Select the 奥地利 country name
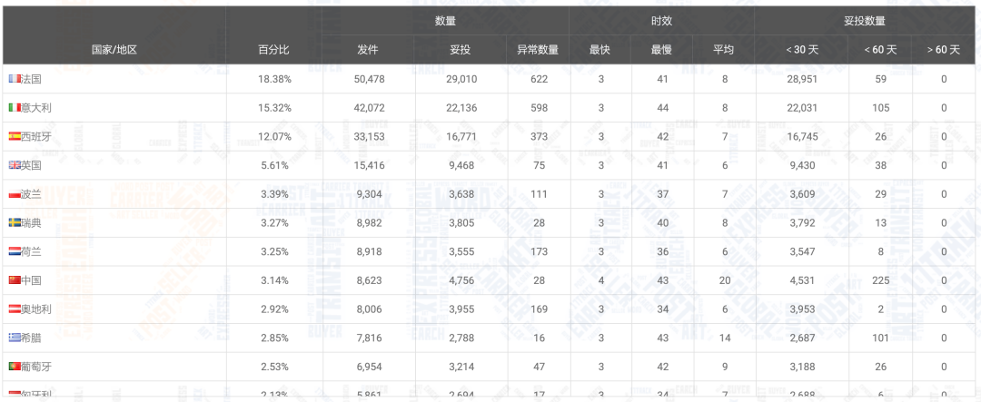Viewport: 981px width, 402px height. pos(36,309)
